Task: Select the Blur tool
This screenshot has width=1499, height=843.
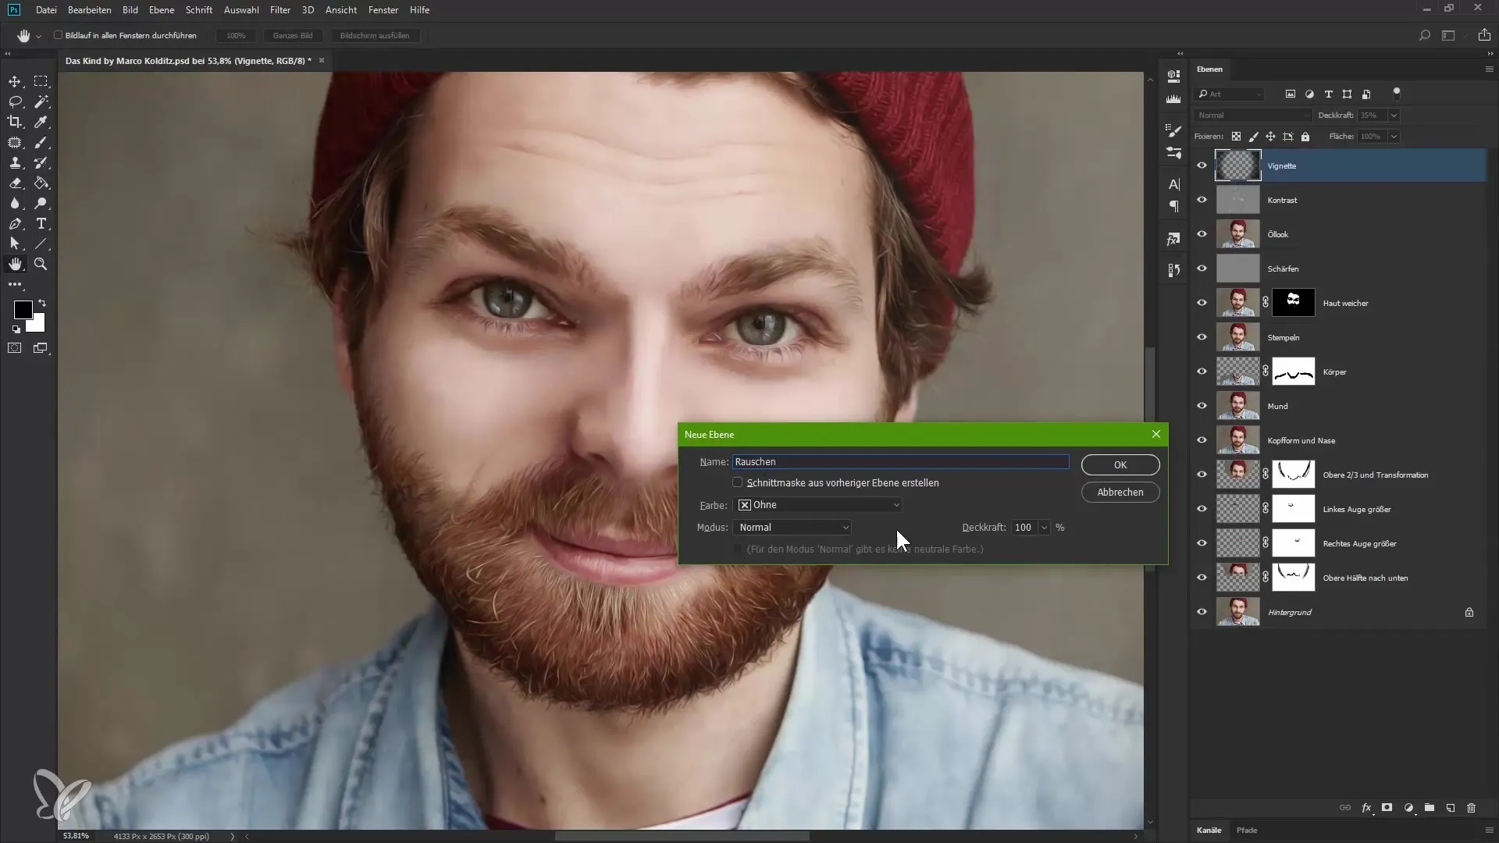Action: (x=15, y=204)
